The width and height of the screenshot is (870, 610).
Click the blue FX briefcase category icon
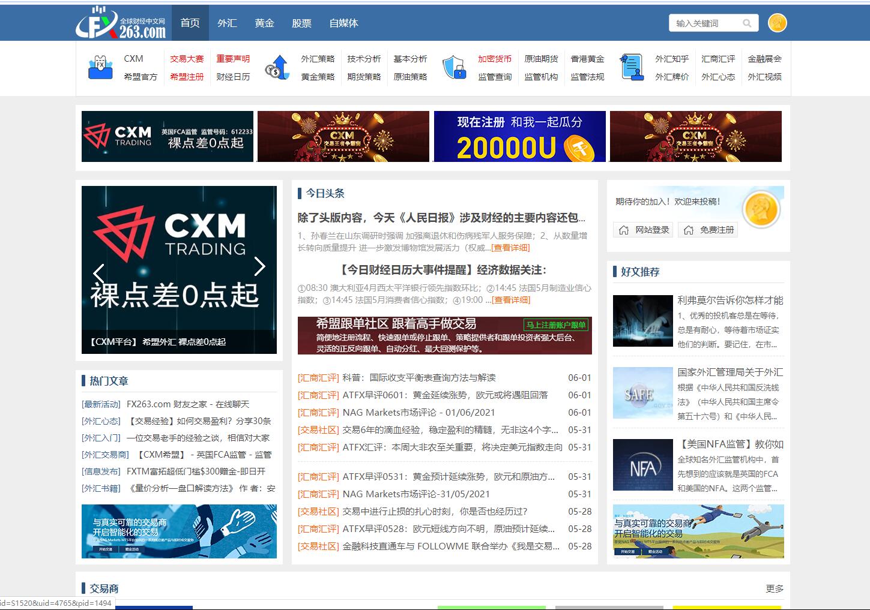100,67
